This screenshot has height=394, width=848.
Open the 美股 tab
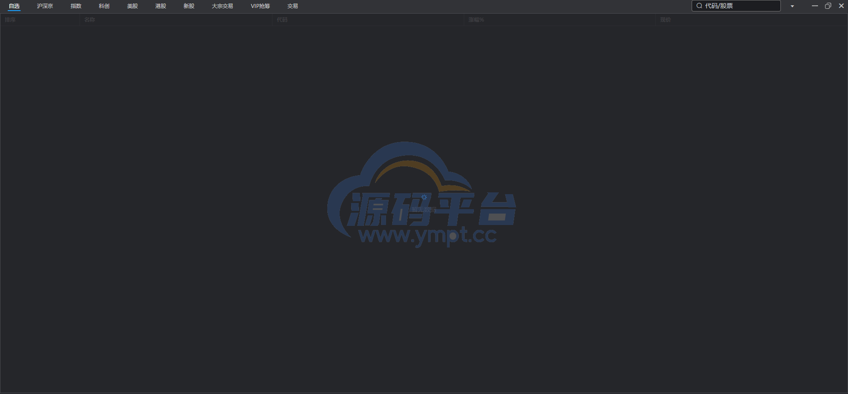(x=132, y=6)
